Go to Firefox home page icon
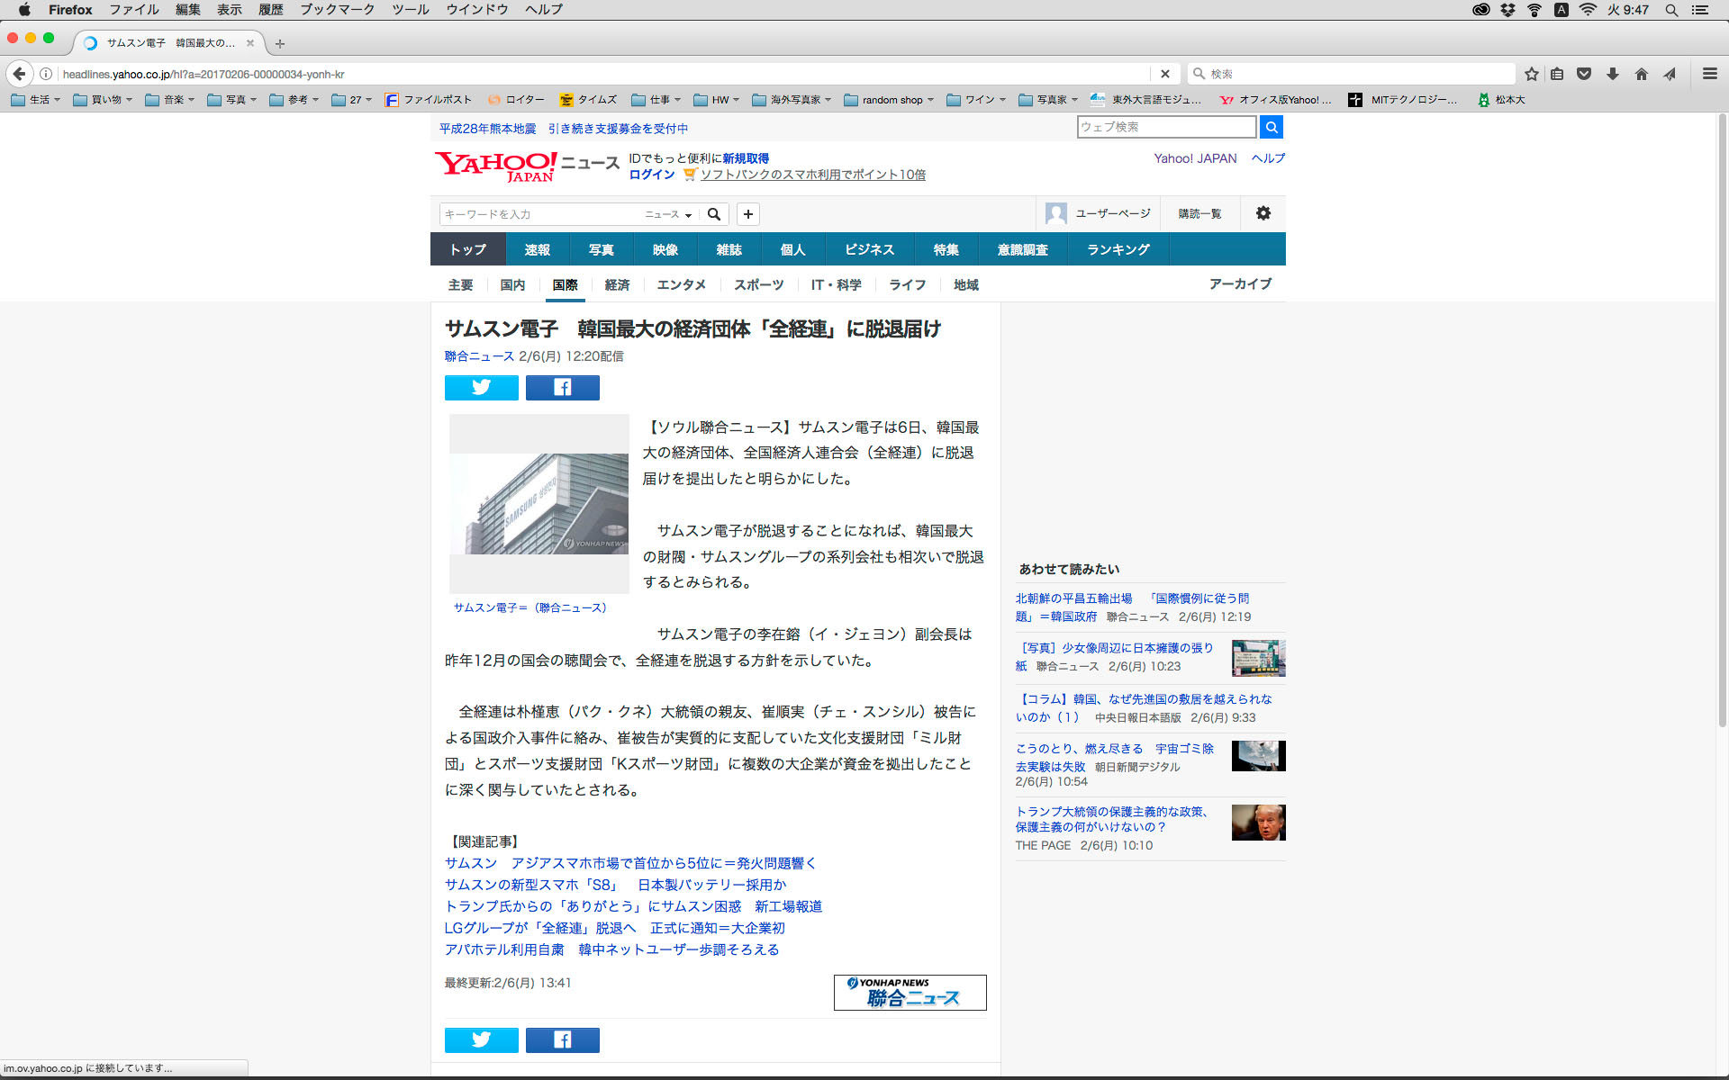Screen dimensions: 1729x1080 point(1641,74)
